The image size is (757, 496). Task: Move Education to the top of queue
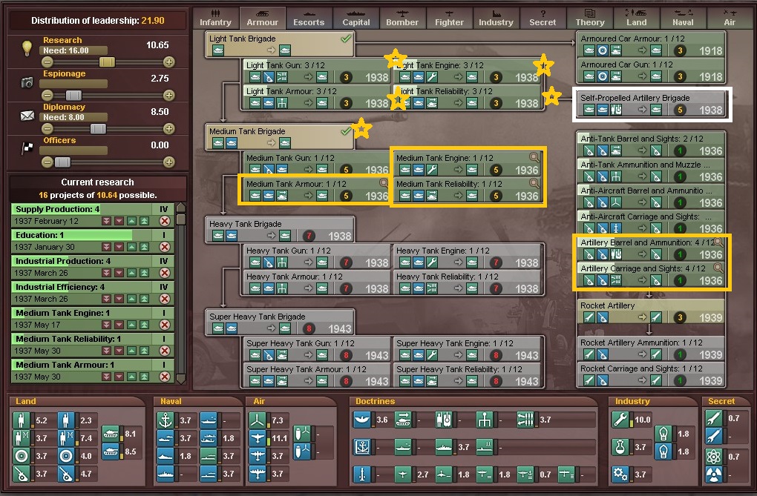(145, 247)
